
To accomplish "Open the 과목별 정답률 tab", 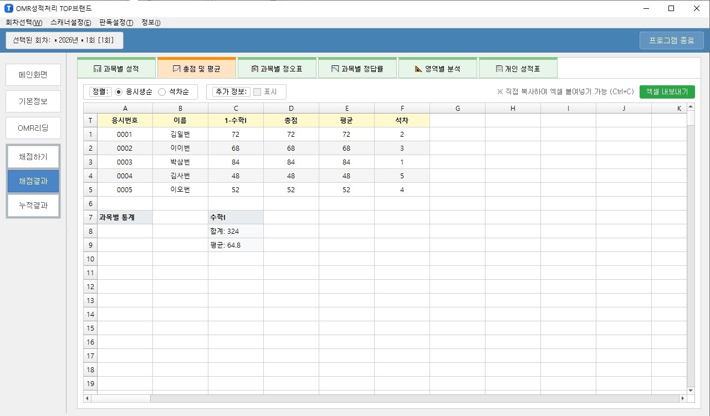I will (357, 69).
